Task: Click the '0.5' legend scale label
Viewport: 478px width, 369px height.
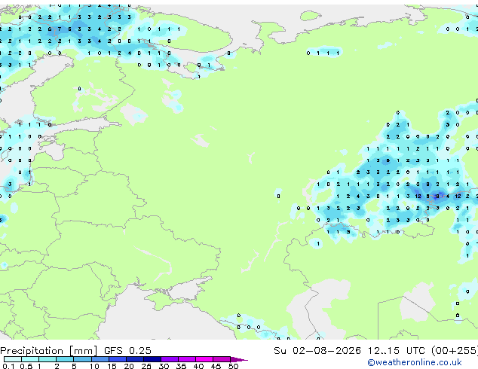Action: click(26, 366)
